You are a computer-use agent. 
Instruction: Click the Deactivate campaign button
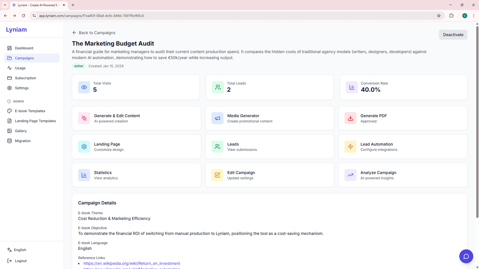(453, 35)
